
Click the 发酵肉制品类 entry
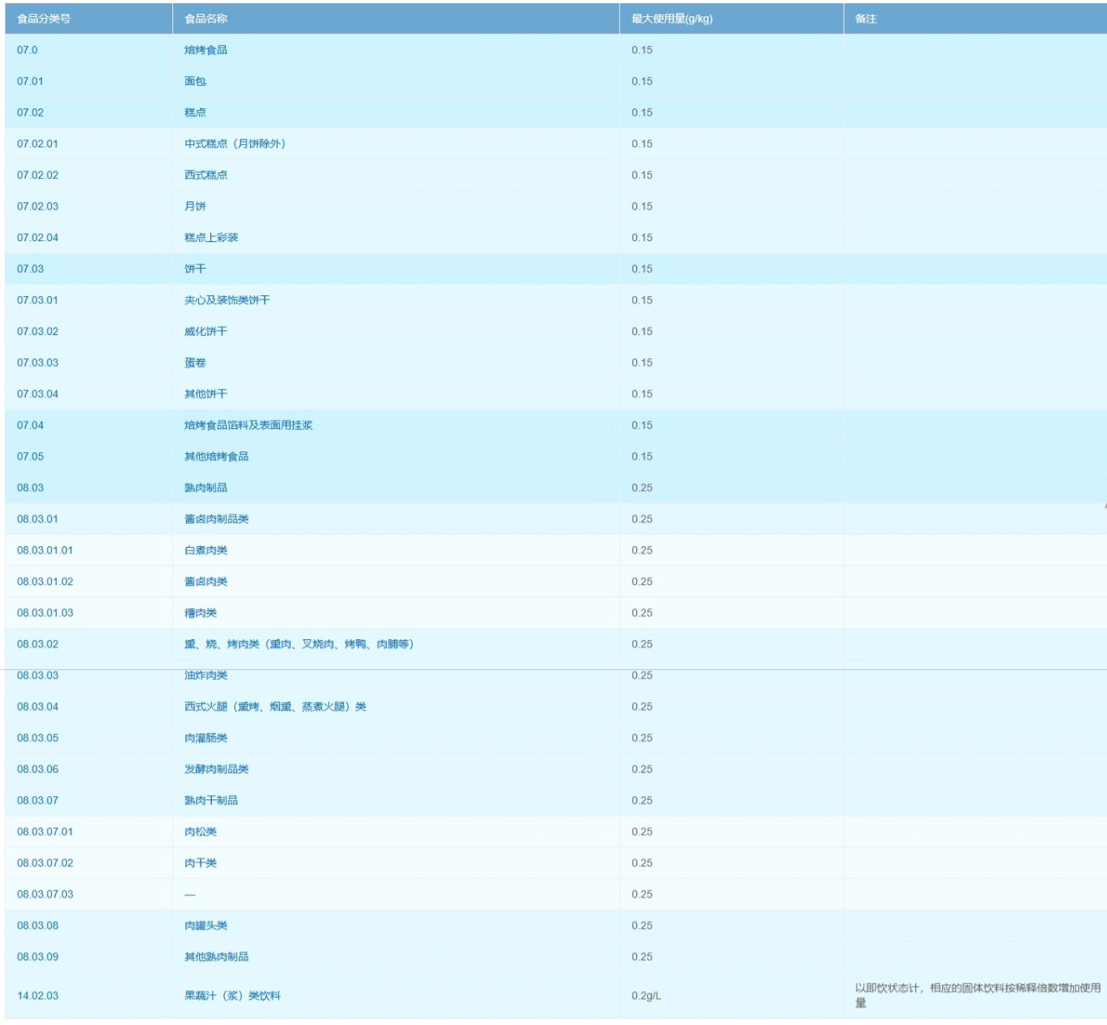pyautogui.click(x=216, y=769)
